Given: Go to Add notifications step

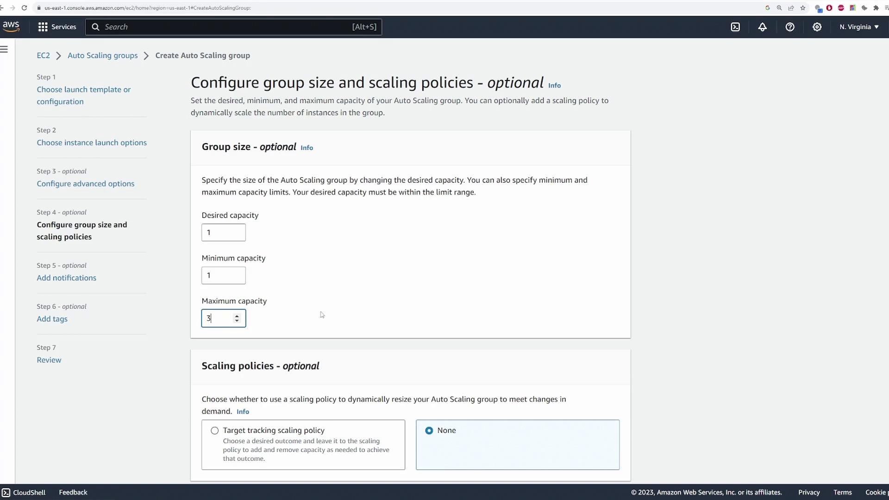Looking at the screenshot, I should 67,278.
